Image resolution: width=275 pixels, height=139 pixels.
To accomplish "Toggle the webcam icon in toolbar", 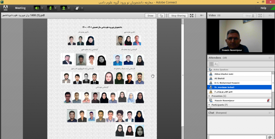I will [64, 8].
